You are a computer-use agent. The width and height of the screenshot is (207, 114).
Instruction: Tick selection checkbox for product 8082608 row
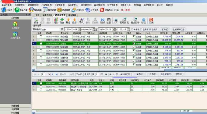41,90
